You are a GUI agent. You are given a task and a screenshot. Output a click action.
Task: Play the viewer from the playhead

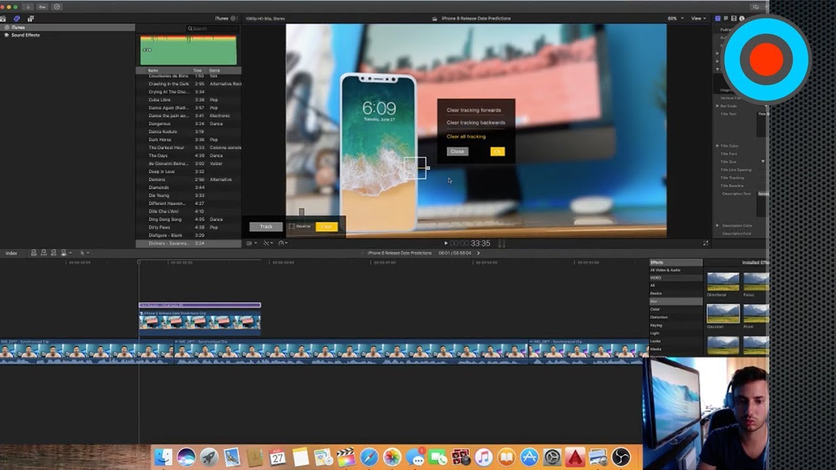coord(446,243)
